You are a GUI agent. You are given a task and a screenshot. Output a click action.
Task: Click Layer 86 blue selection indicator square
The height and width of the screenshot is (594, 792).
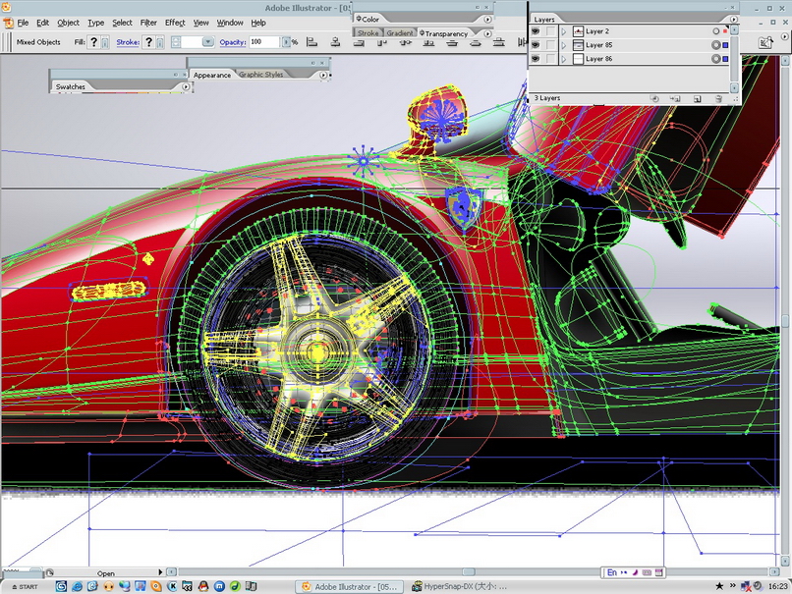click(725, 59)
